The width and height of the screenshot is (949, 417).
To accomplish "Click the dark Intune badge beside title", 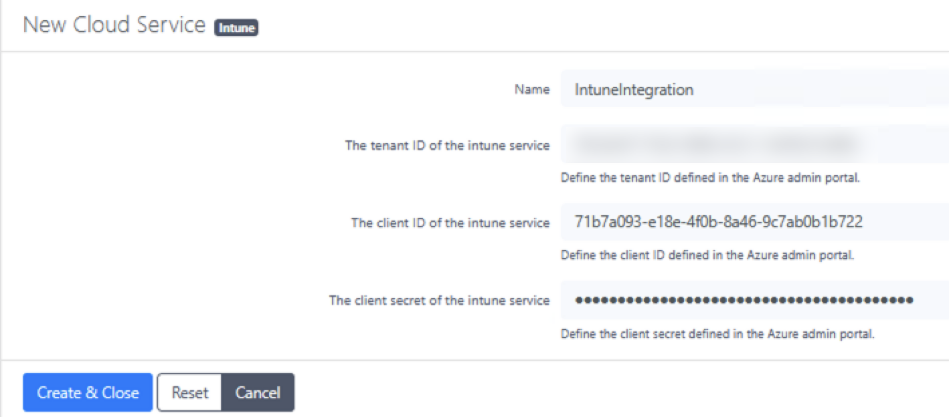I will click(x=236, y=27).
